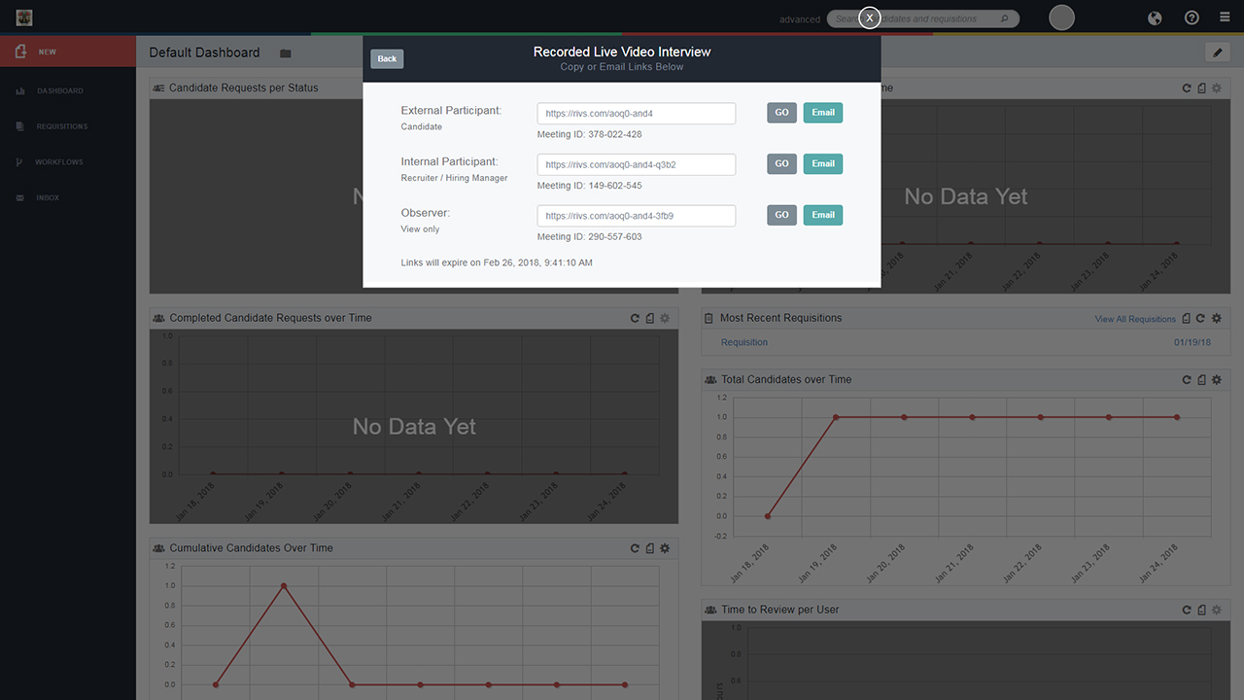Click the NEW item in the sidebar
Image resolution: width=1244 pixels, height=700 pixels.
tap(68, 52)
